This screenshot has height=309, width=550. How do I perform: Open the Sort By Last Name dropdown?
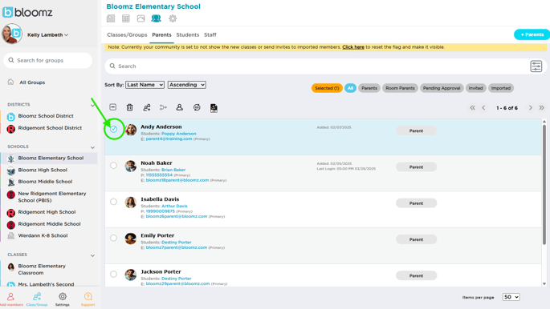pos(145,85)
